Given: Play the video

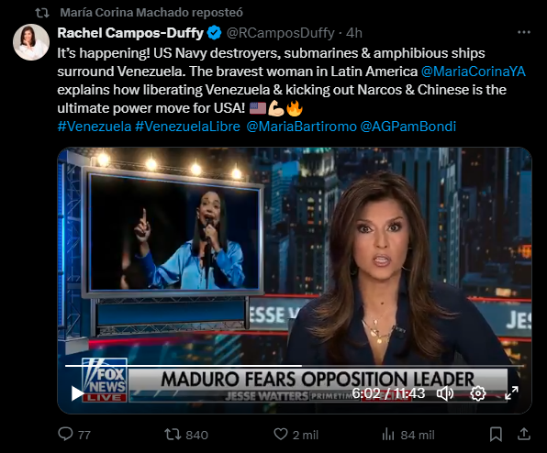Looking at the screenshot, I should 77,393.
